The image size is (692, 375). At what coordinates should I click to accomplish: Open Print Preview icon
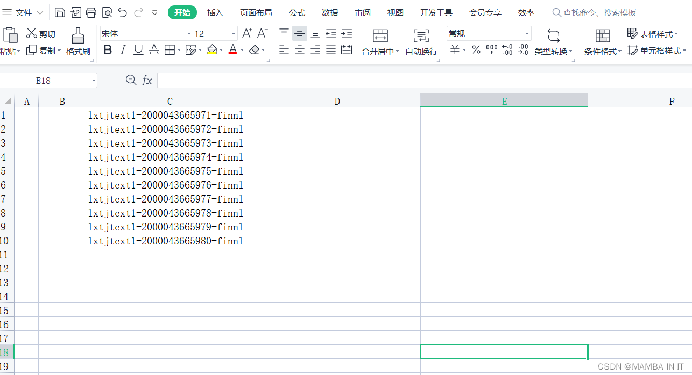107,12
